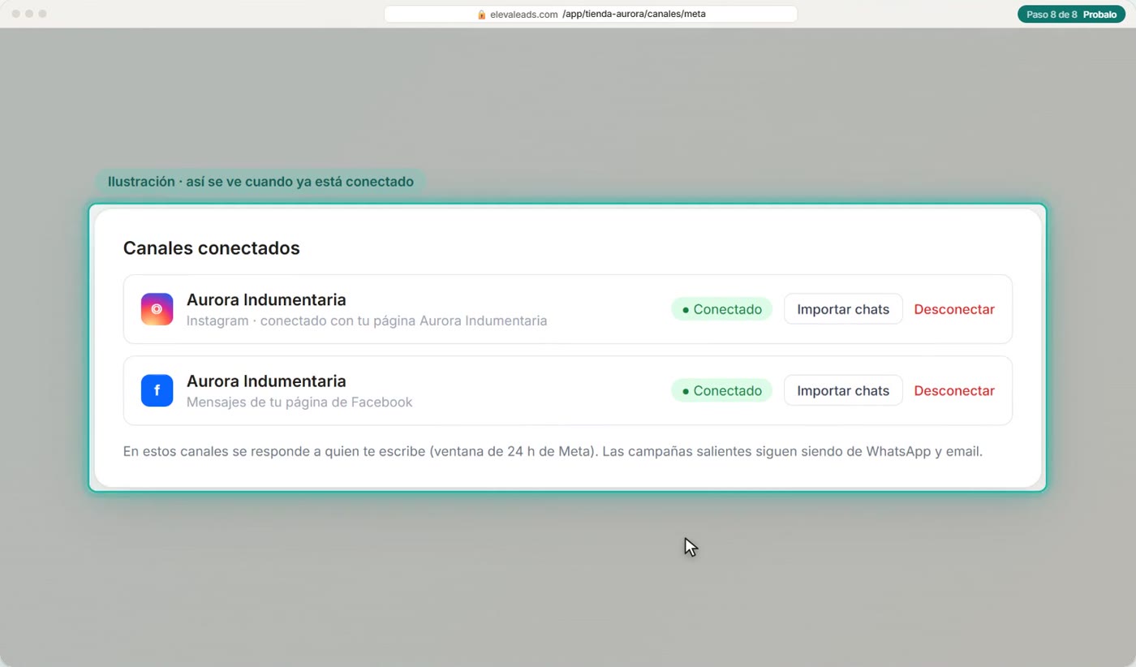Import chats for the Instagram channel
This screenshot has width=1136, height=667.
coord(843,309)
